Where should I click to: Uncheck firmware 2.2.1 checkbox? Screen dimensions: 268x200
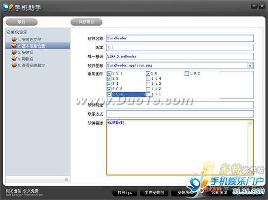click(x=109, y=74)
